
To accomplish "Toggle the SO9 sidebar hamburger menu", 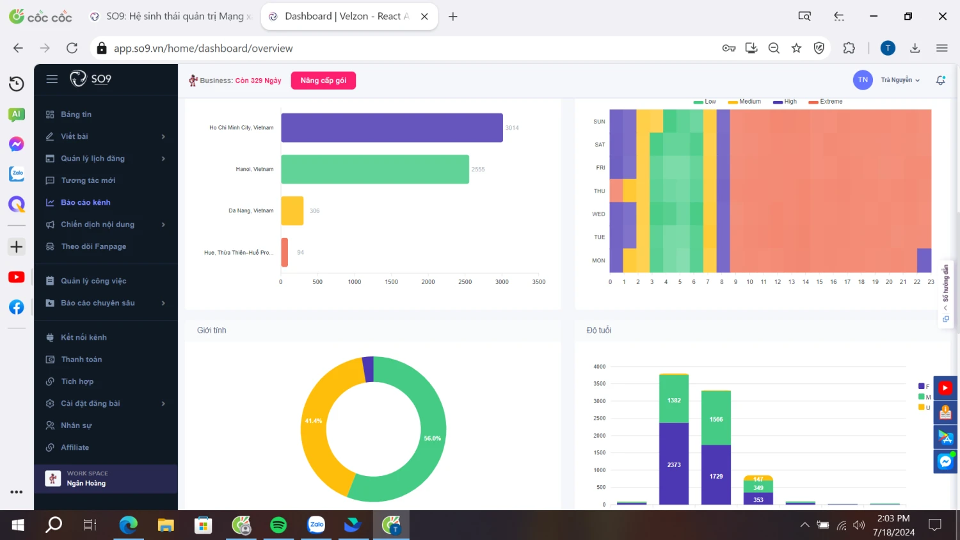I will (52, 79).
